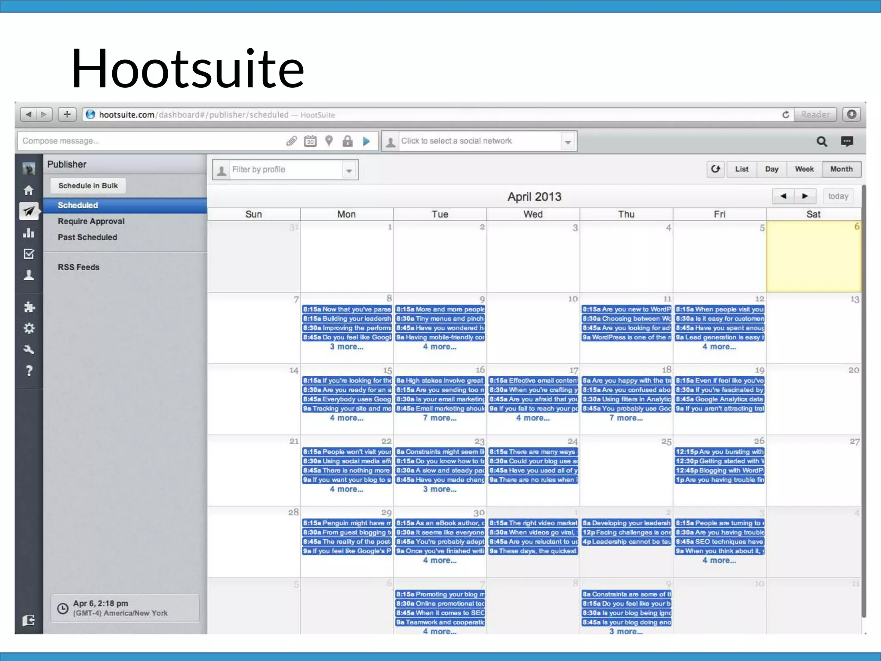Click the Reader button in address bar
The width and height of the screenshot is (881, 661).
pos(815,114)
